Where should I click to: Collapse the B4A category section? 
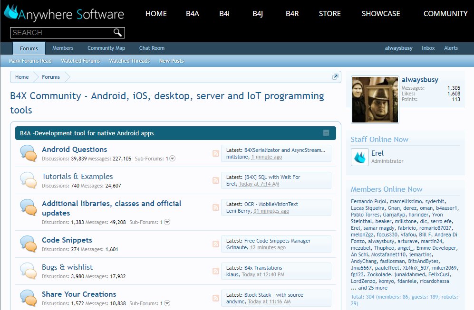coord(326,133)
